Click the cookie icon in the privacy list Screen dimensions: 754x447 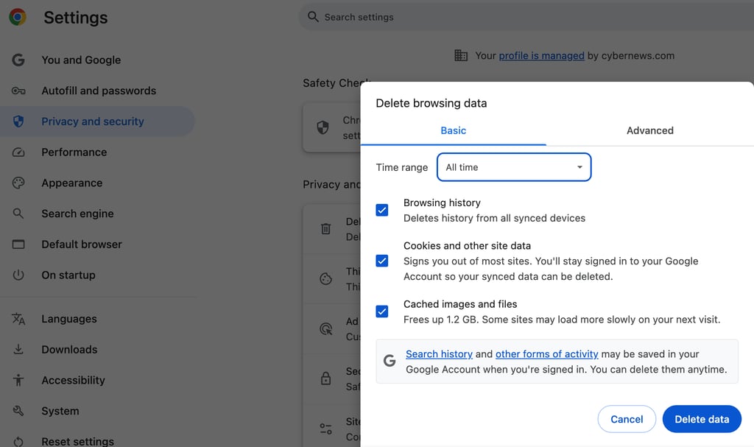325,278
